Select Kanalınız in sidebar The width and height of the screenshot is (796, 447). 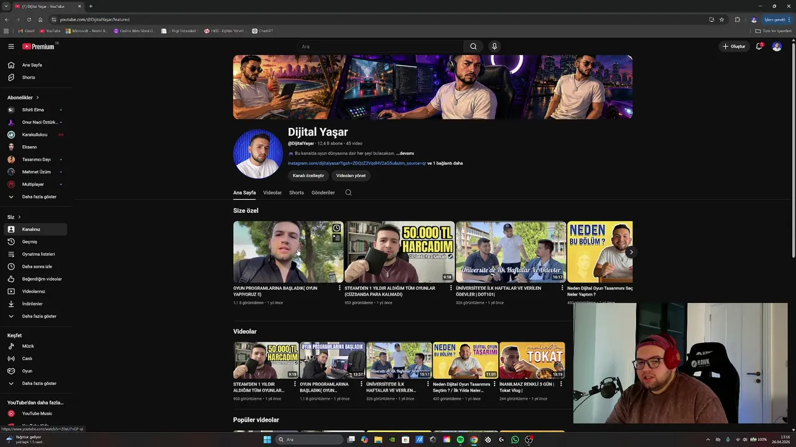click(35, 229)
